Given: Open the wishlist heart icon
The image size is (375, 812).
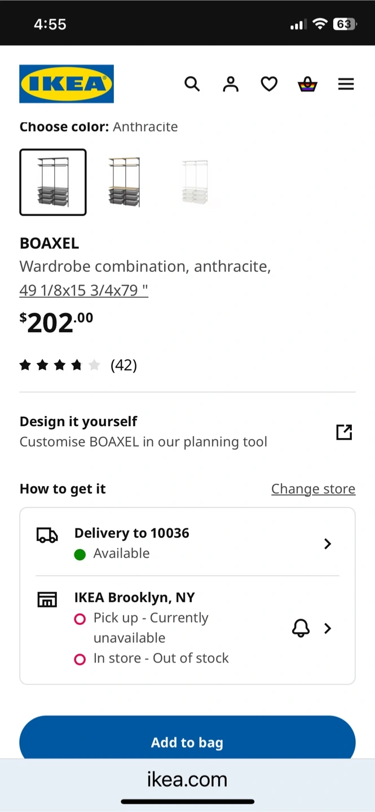Looking at the screenshot, I should (269, 84).
